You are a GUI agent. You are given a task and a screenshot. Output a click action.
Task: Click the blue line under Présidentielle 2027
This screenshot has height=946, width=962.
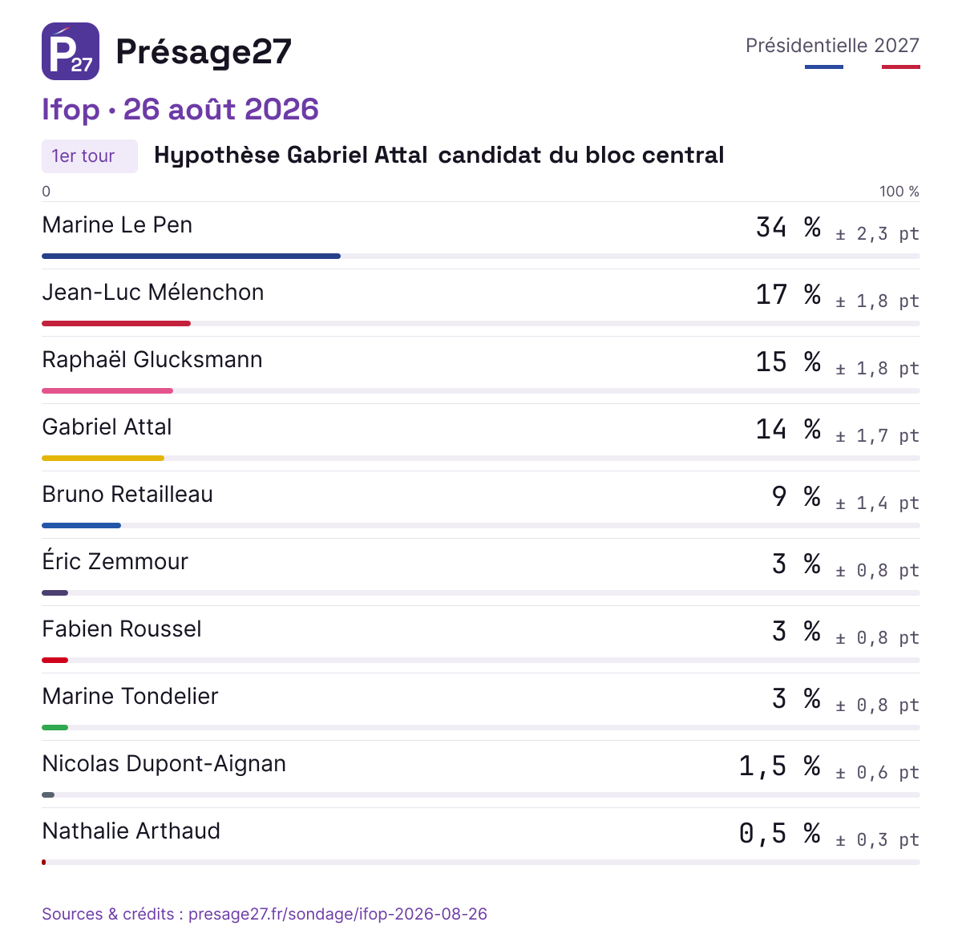click(824, 67)
